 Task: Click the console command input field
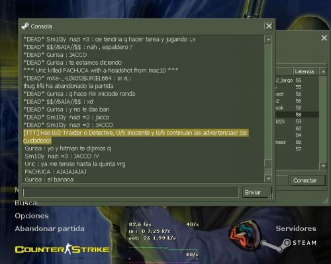click(130, 193)
